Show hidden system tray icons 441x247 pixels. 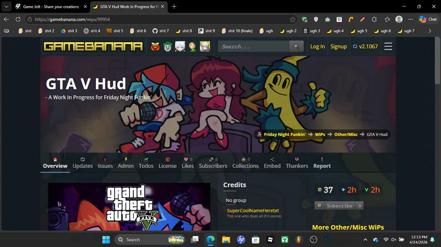coord(365,240)
